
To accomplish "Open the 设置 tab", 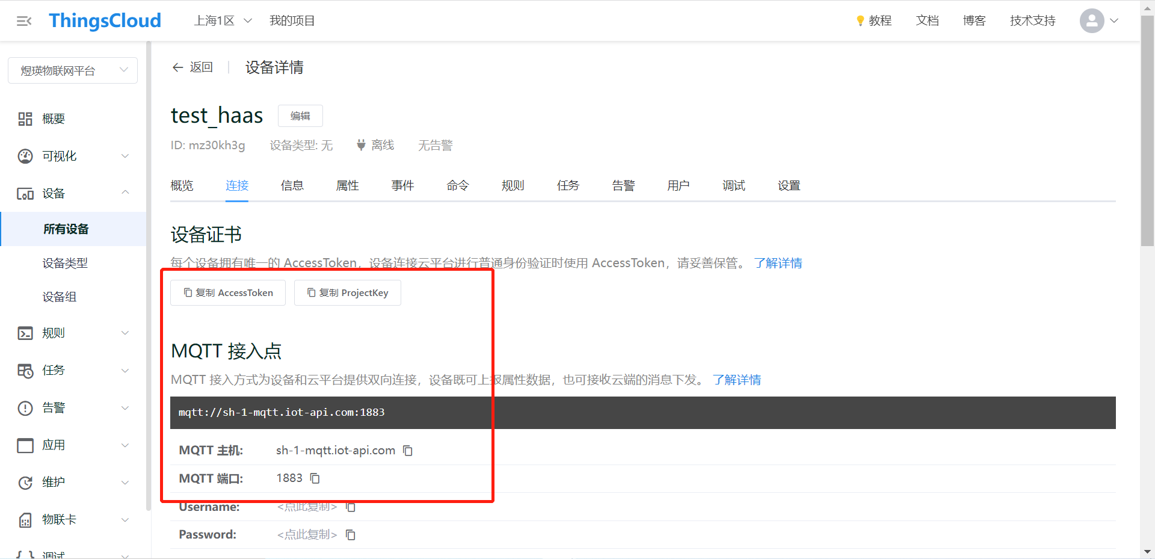I will pos(789,186).
